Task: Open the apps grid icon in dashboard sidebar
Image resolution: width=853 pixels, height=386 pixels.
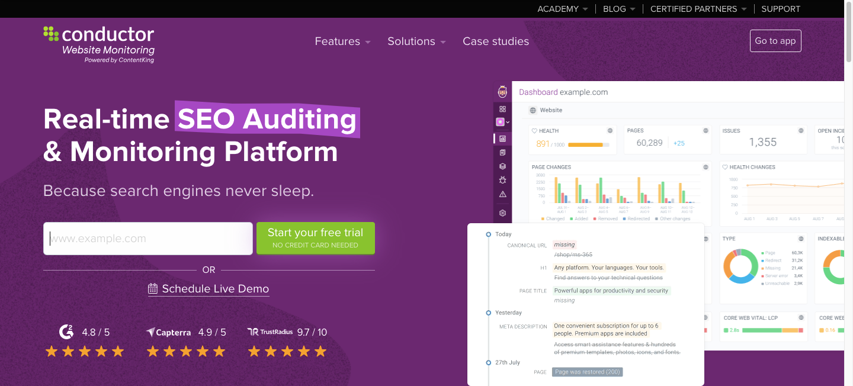Action: (502, 109)
